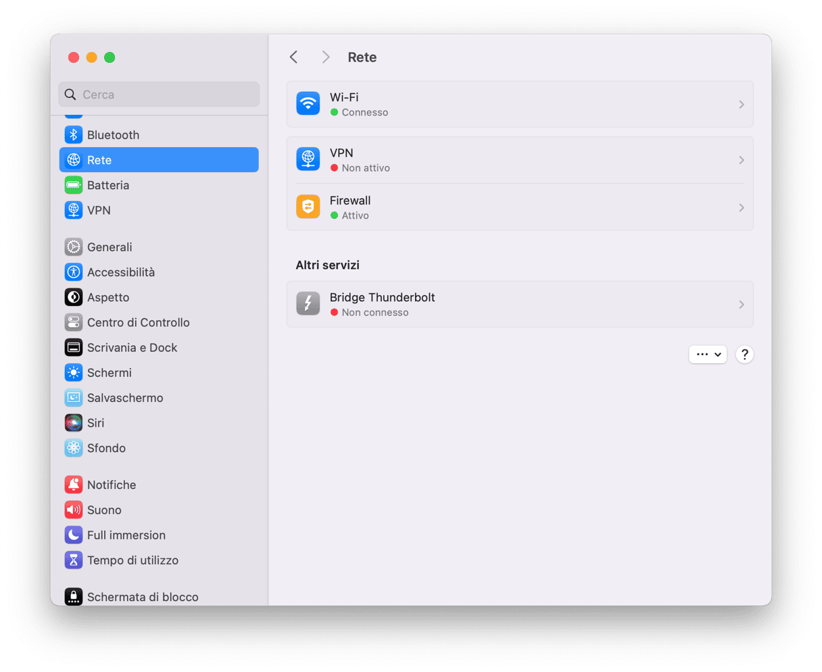Click the Bluetooth icon in sidebar
Screen dimensions: 822x672
pyautogui.click(x=74, y=135)
